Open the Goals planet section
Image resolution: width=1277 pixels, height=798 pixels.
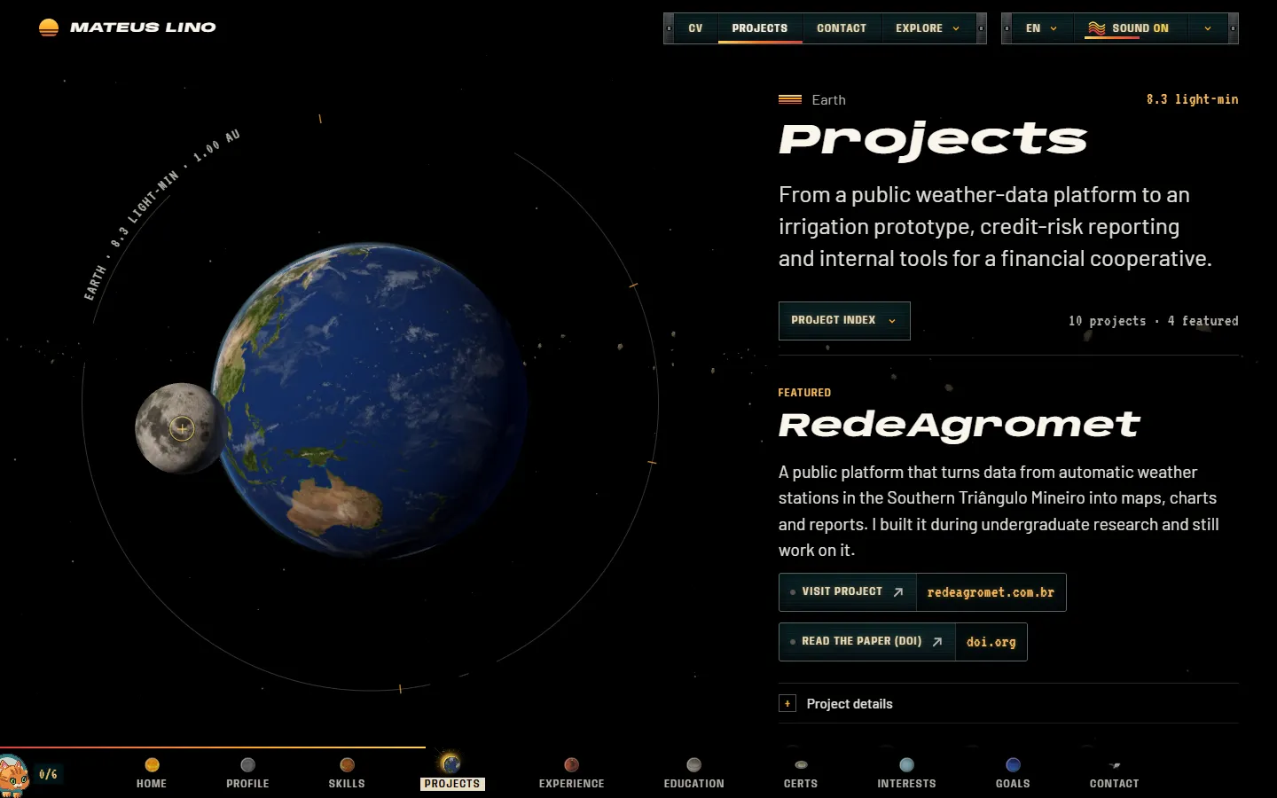1013,772
